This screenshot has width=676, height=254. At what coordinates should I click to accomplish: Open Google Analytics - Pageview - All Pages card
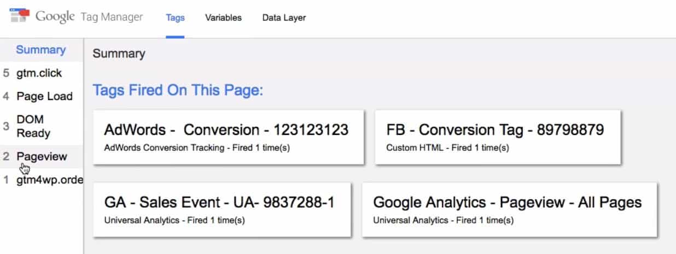[509, 209]
